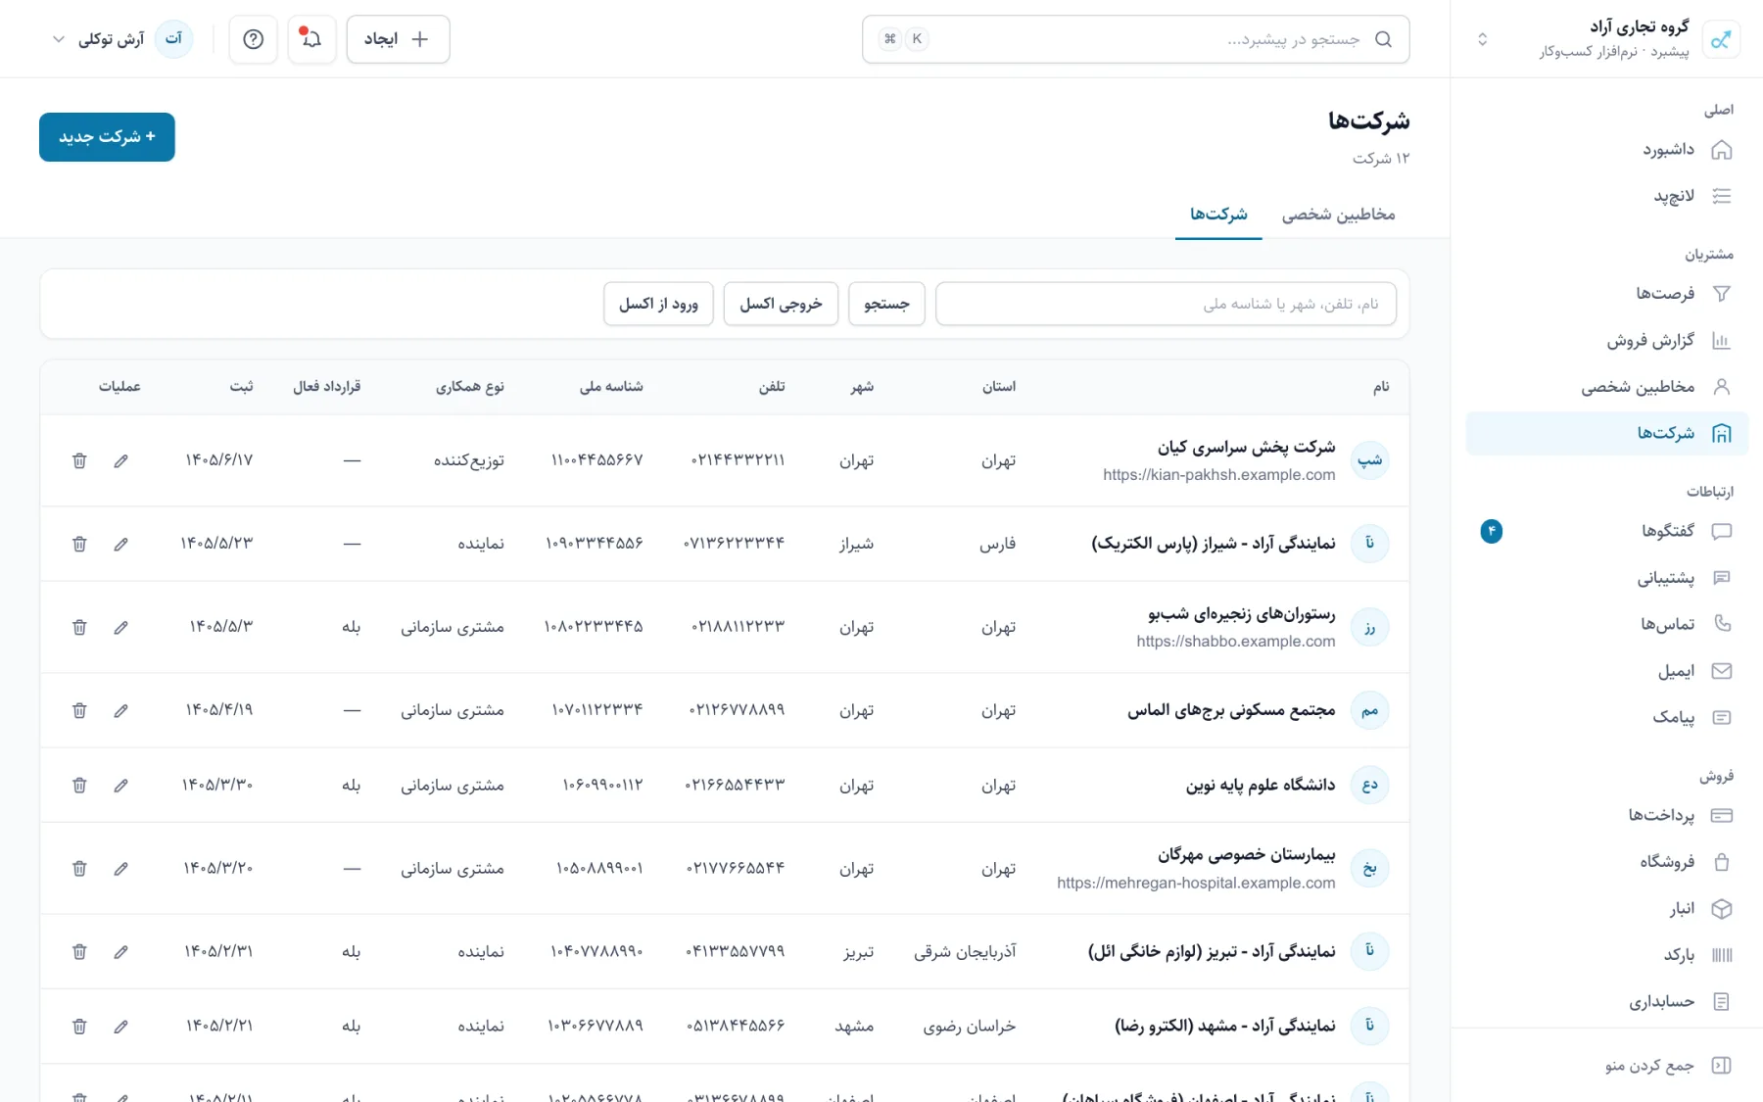
Task: Focus the نام، تلفن، شهر filter field
Action: [1166, 304]
